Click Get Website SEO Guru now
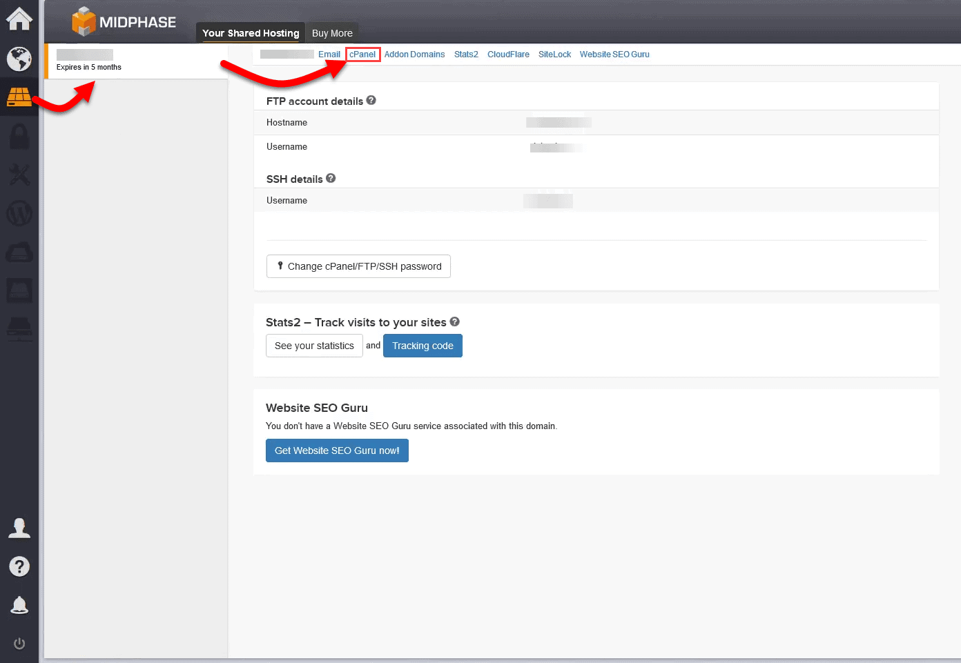Viewport: 961px width, 663px height. [337, 450]
